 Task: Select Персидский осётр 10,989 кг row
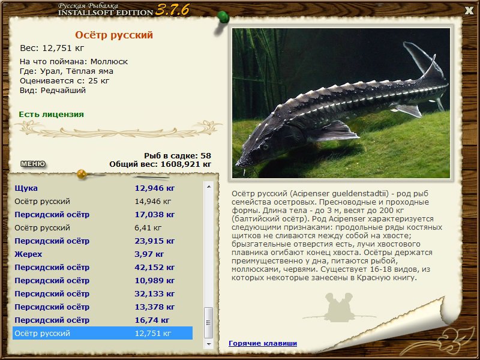click(103, 280)
